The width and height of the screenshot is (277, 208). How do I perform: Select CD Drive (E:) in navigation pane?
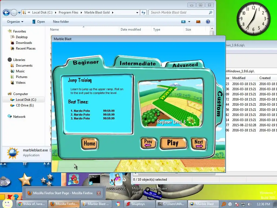point(25,105)
